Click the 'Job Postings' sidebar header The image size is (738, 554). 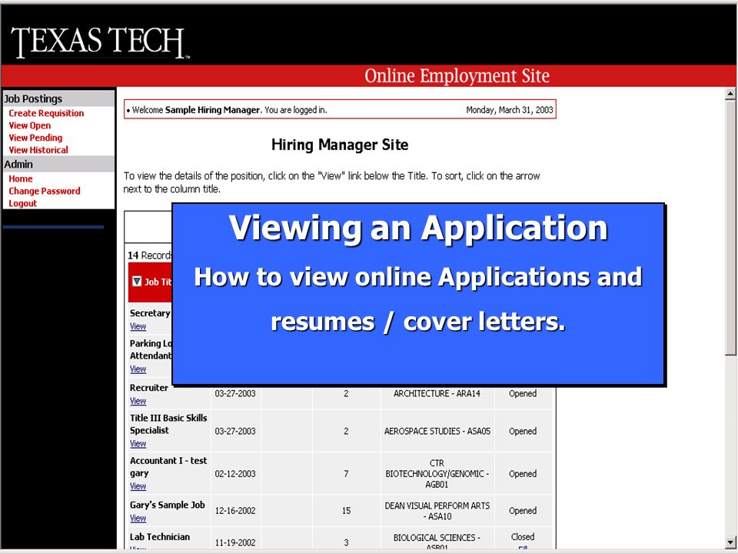tap(33, 98)
